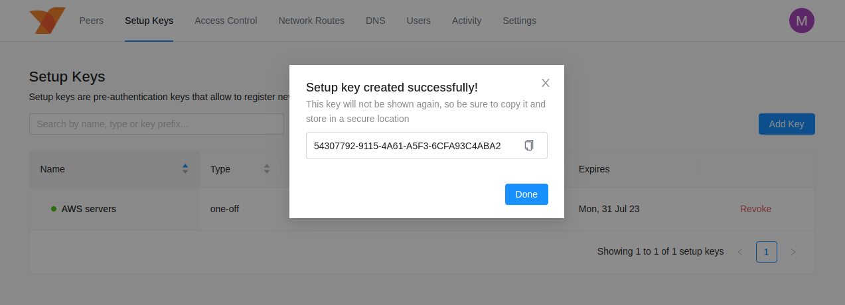
Task: Click the Add Key button
Action: (786, 124)
